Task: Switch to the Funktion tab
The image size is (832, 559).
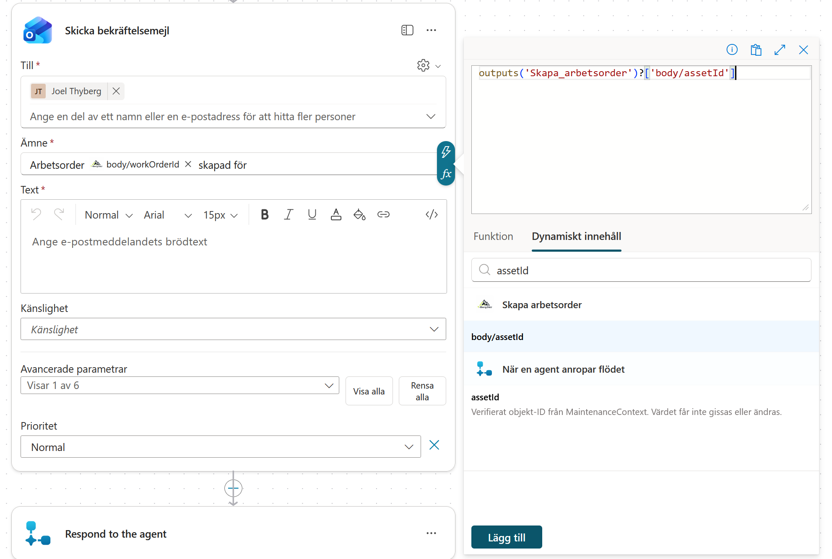Action: 493,236
